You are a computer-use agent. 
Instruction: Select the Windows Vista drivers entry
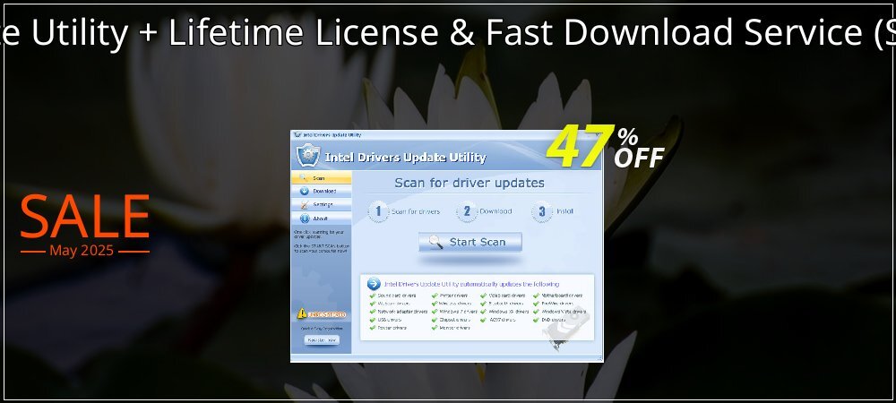[x=561, y=312]
